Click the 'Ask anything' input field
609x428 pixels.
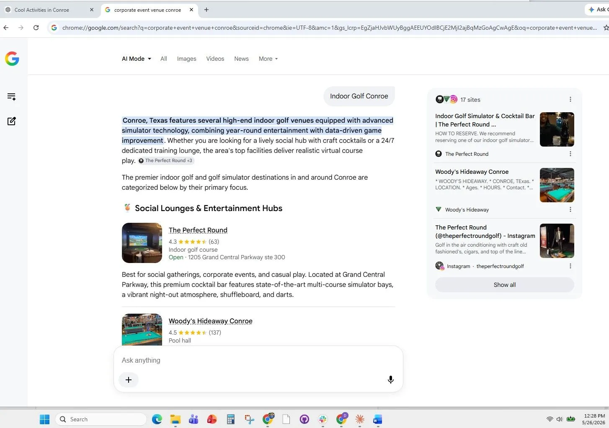tap(258, 360)
